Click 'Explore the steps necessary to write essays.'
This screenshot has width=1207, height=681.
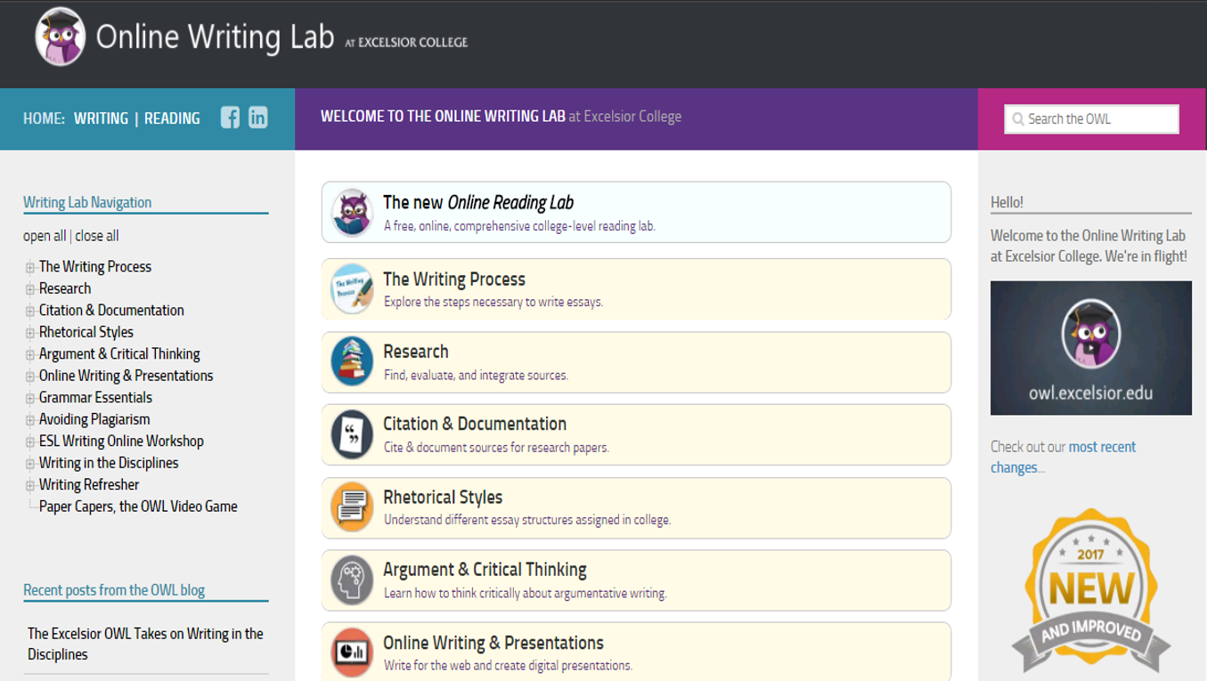pyautogui.click(x=493, y=303)
